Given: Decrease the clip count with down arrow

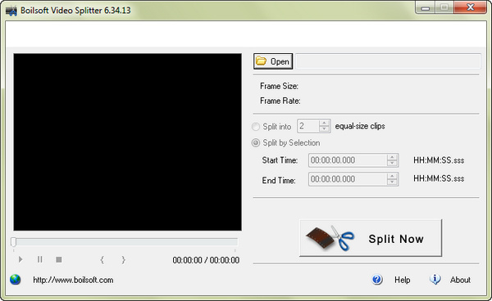Looking at the screenshot, I should coord(324,129).
